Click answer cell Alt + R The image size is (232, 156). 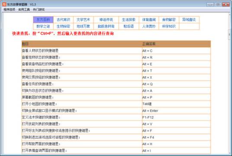pyautogui.click(x=176, y=58)
